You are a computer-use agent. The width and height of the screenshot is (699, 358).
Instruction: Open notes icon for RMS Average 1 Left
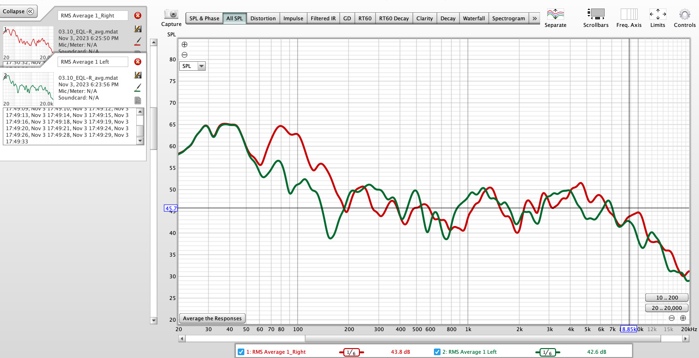pos(138,100)
